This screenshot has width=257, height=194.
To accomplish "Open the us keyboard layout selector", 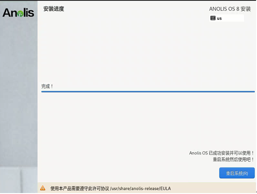I will click(226, 18).
